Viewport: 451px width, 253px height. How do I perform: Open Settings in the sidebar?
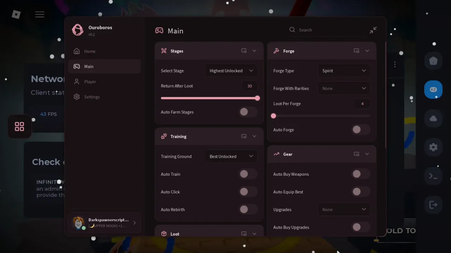[104, 97]
